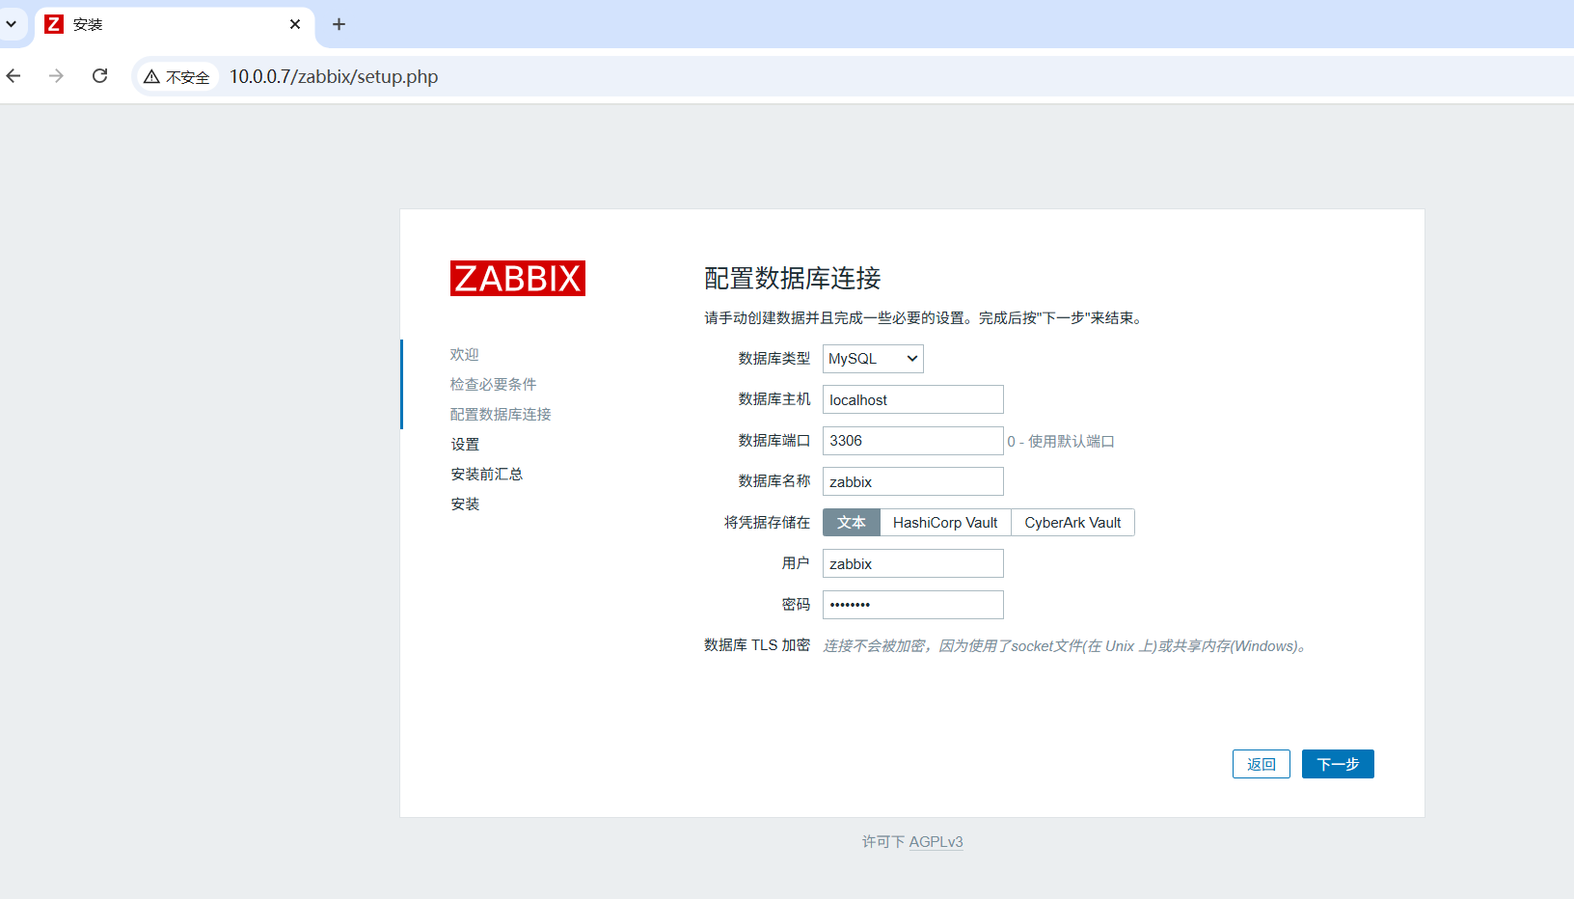Click the 配置数据库连接 step in sidebar
The image size is (1574, 899).
(x=501, y=415)
